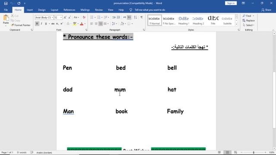Apply the No Spacing style
The height and width of the screenshot is (155, 276).
coord(169,20)
